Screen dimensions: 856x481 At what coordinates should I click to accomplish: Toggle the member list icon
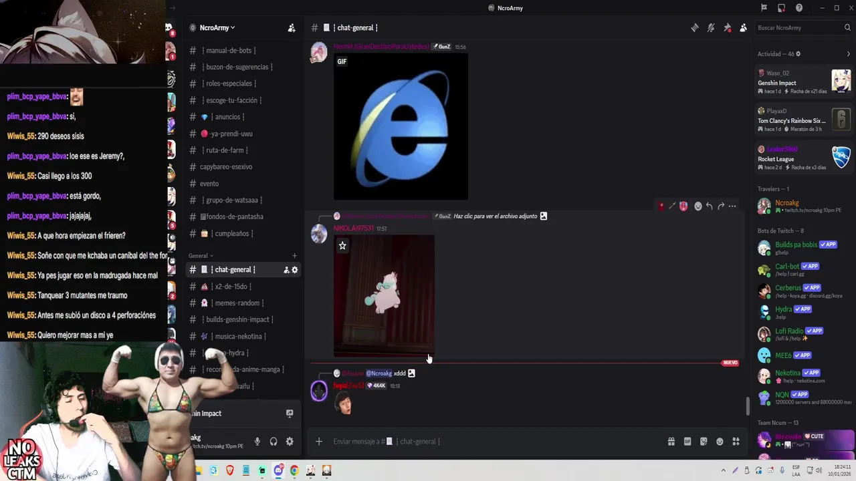point(743,28)
